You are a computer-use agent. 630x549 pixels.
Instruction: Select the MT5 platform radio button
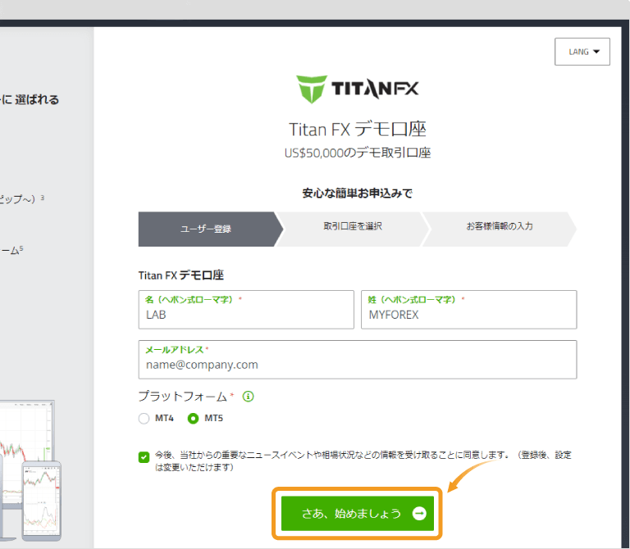click(194, 419)
